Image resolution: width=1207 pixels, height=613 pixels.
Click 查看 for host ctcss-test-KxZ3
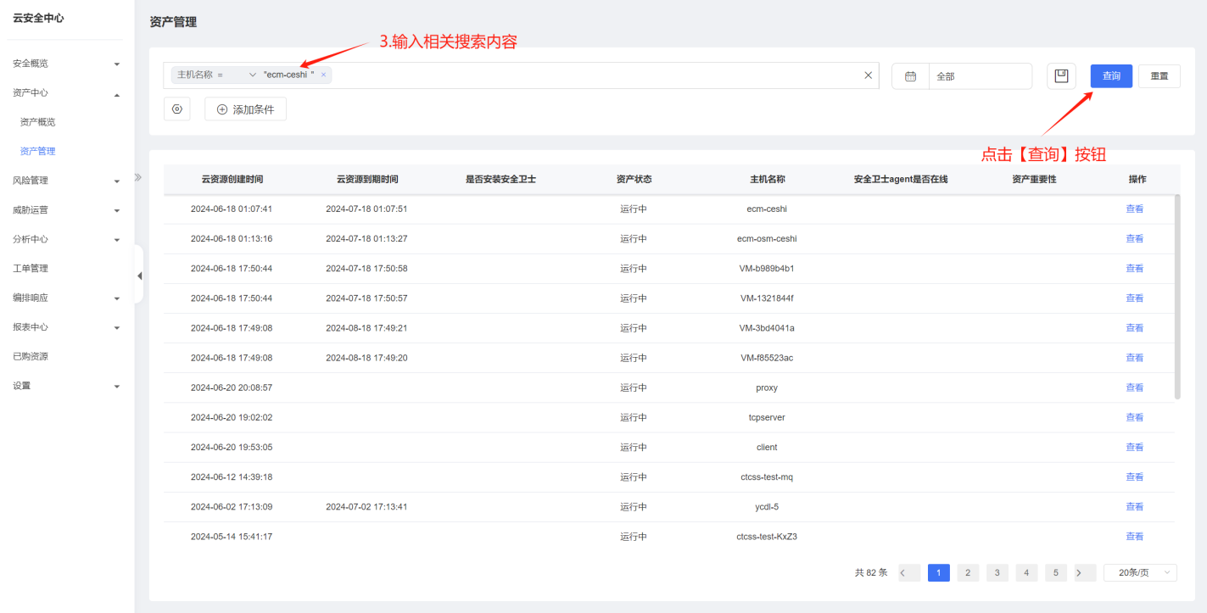pyautogui.click(x=1135, y=536)
